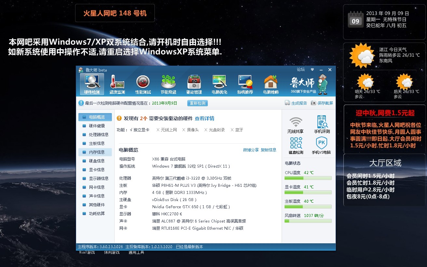This screenshot has height=267, width=427.
Task: Open the 查看详情 link
Action: tap(205, 119)
